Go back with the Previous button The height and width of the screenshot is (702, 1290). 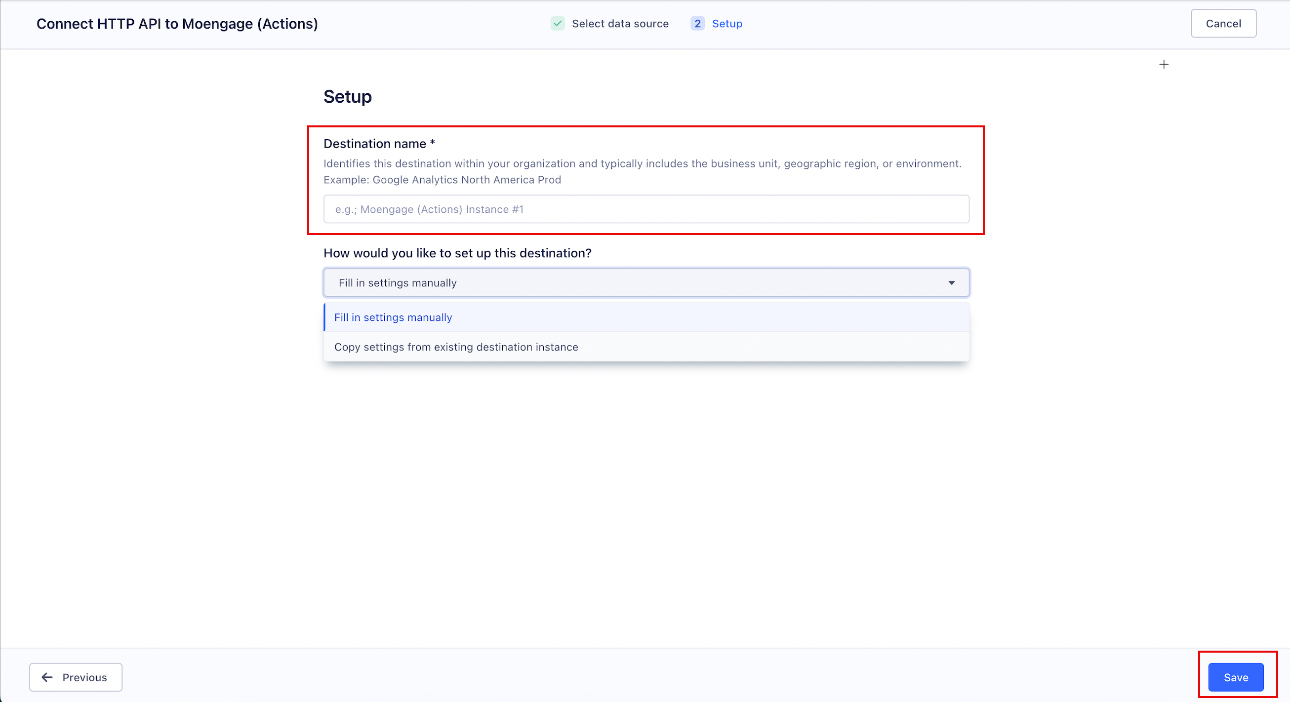pos(76,677)
